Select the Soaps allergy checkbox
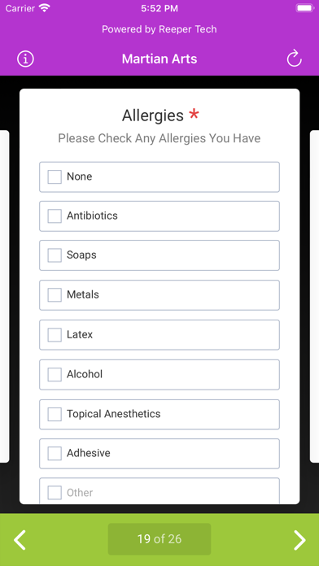The height and width of the screenshot is (566, 319). click(55, 255)
